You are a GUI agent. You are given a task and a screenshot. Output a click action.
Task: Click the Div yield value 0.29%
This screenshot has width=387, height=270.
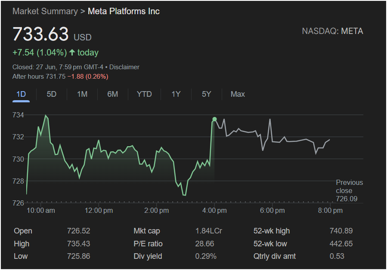point(206,256)
